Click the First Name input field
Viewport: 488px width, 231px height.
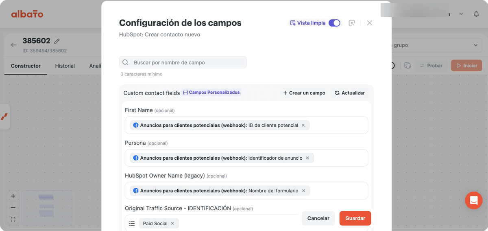tap(246, 125)
